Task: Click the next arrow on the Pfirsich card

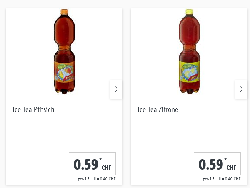Action: point(116,89)
